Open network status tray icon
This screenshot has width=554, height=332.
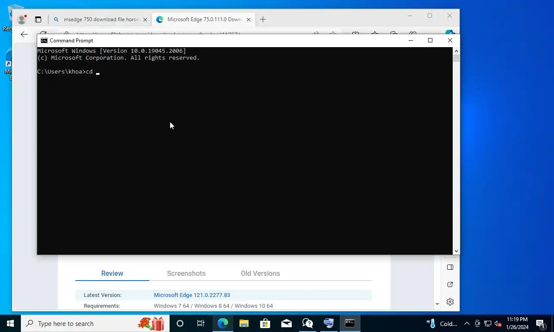[x=488, y=323]
